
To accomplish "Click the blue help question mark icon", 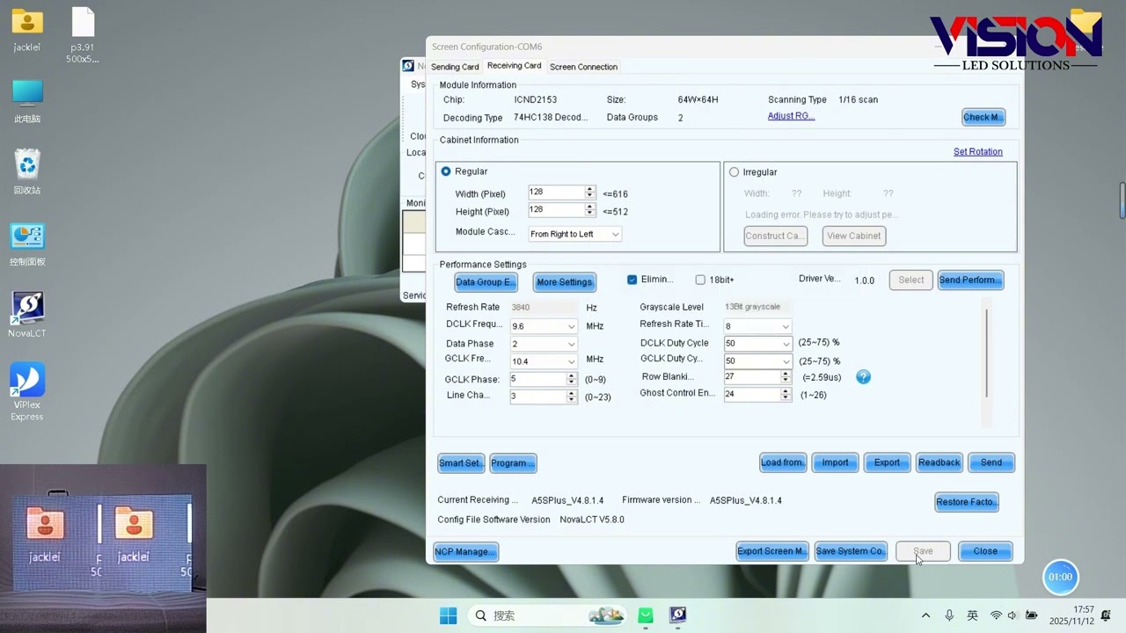I will click(x=863, y=377).
